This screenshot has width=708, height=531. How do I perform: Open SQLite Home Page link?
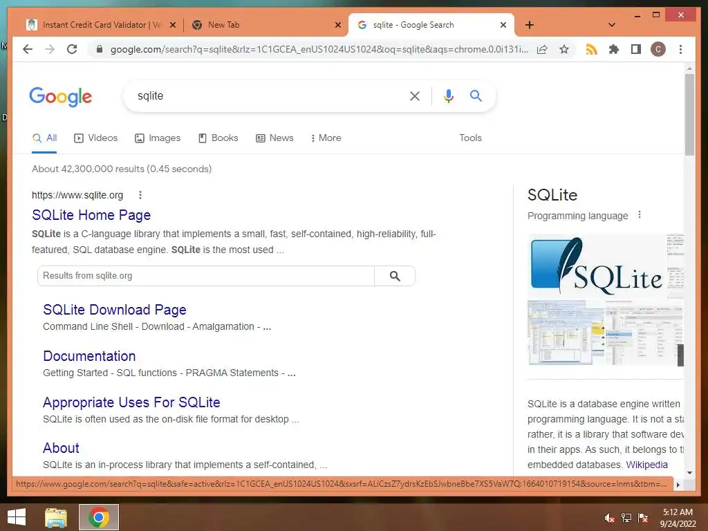click(x=91, y=215)
